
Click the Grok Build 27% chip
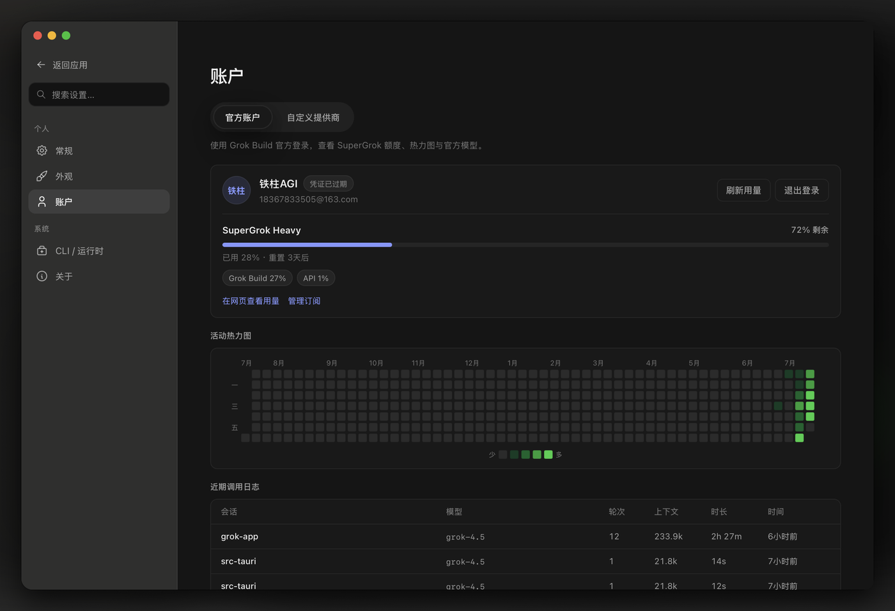coord(257,278)
